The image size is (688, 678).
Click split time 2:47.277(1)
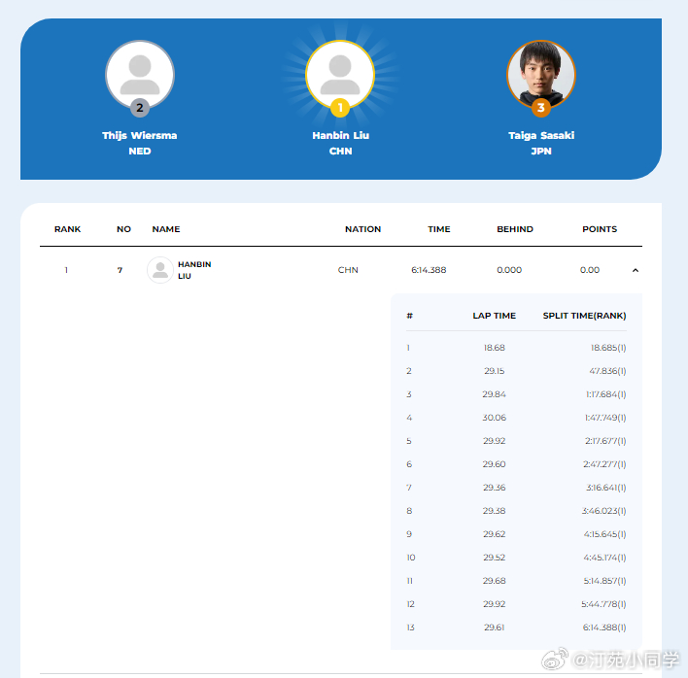click(x=604, y=464)
